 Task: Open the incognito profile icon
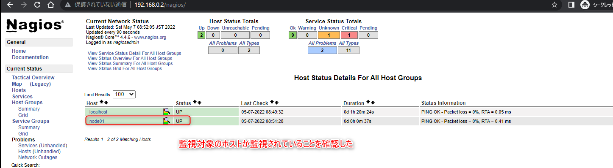tap(585, 5)
